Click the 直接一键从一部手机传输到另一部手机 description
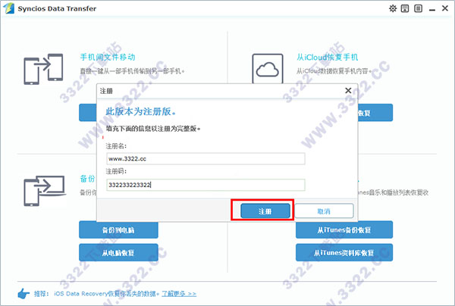The width and height of the screenshot is (455, 306). coord(132,71)
